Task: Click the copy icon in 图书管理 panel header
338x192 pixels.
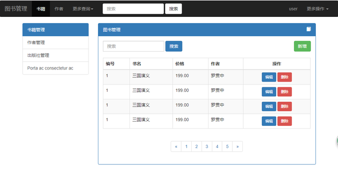Action: pos(309,29)
